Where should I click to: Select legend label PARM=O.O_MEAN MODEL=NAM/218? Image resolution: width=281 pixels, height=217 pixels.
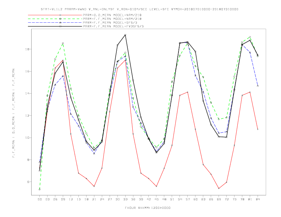coord(112,15)
